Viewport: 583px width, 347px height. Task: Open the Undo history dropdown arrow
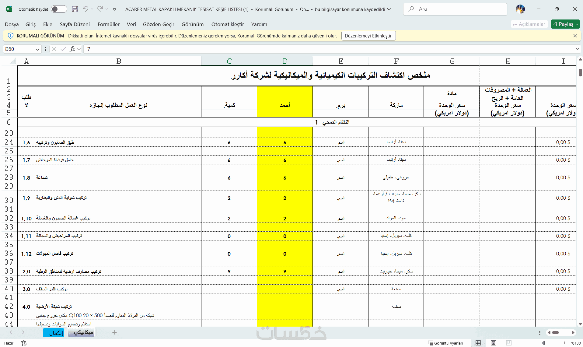pos(92,9)
